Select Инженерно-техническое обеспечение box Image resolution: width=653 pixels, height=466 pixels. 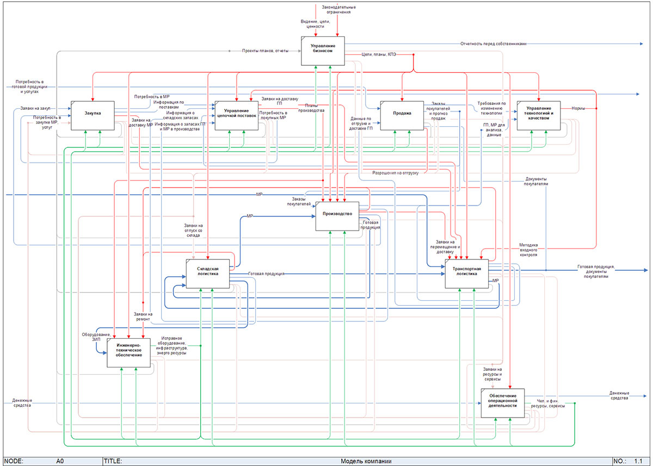pyautogui.click(x=129, y=352)
